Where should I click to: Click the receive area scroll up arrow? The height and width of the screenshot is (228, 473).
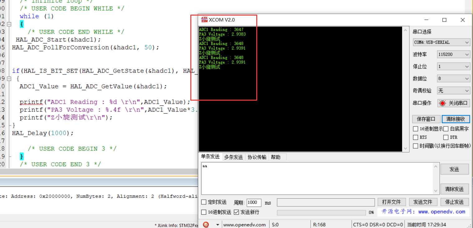tap(405, 31)
